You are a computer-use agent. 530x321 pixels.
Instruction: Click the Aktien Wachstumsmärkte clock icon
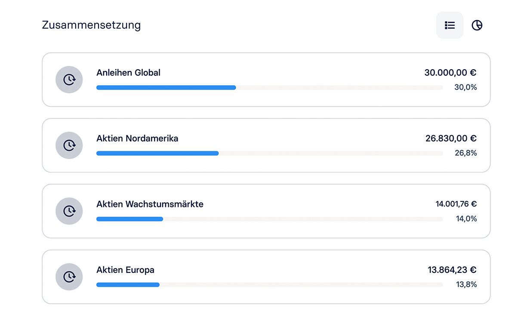[69, 211]
